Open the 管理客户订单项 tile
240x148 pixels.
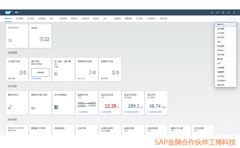[40, 130]
